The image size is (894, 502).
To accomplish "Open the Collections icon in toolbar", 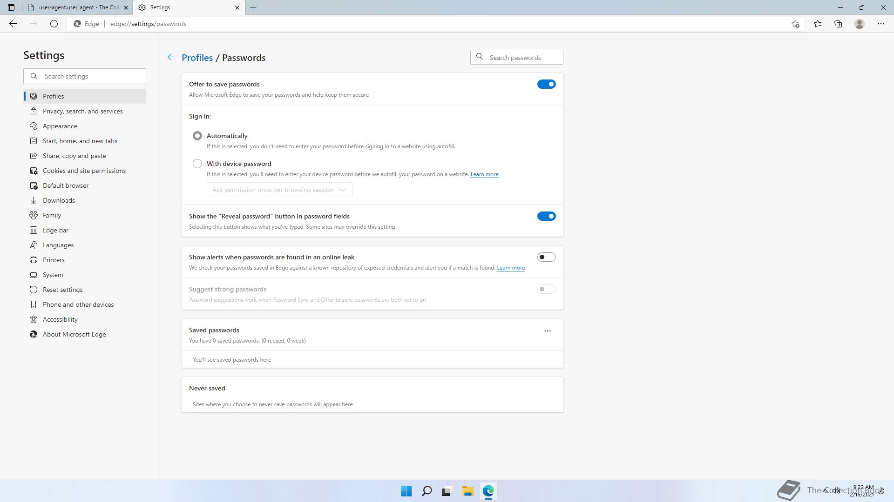I will (x=838, y=24).
